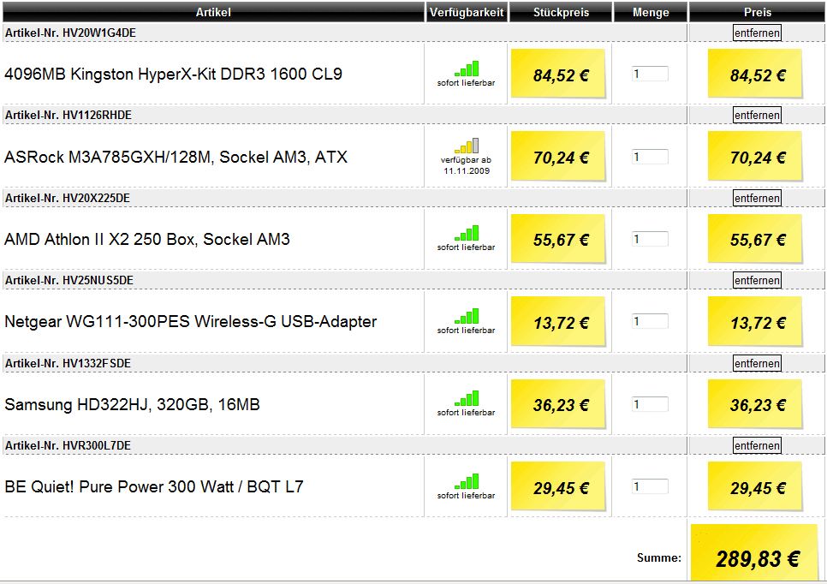Click Preis column total 13,72 € for Netgear
827x584 pixels.
pos(755,321)
